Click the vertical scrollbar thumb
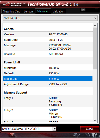 [95, 48]
